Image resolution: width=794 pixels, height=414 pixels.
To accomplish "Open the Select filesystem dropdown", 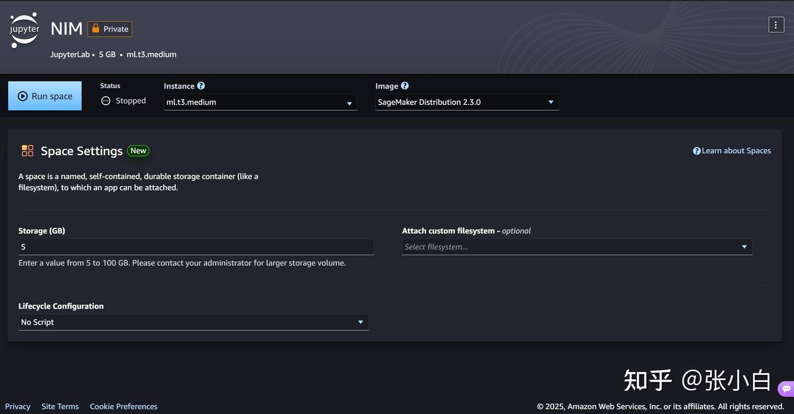I will [577, 247].
